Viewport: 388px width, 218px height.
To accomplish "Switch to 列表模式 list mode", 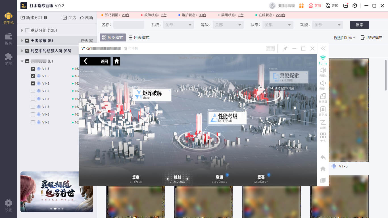I will 139,37.
